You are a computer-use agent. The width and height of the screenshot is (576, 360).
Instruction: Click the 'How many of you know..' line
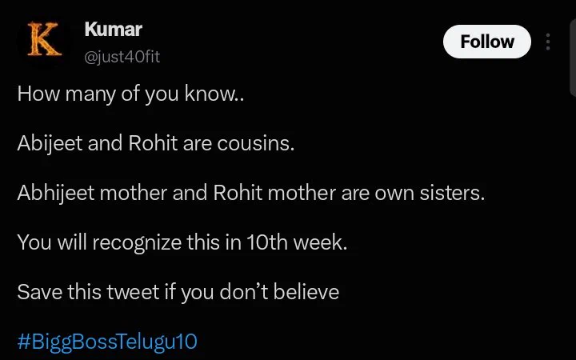click(130, 94)
